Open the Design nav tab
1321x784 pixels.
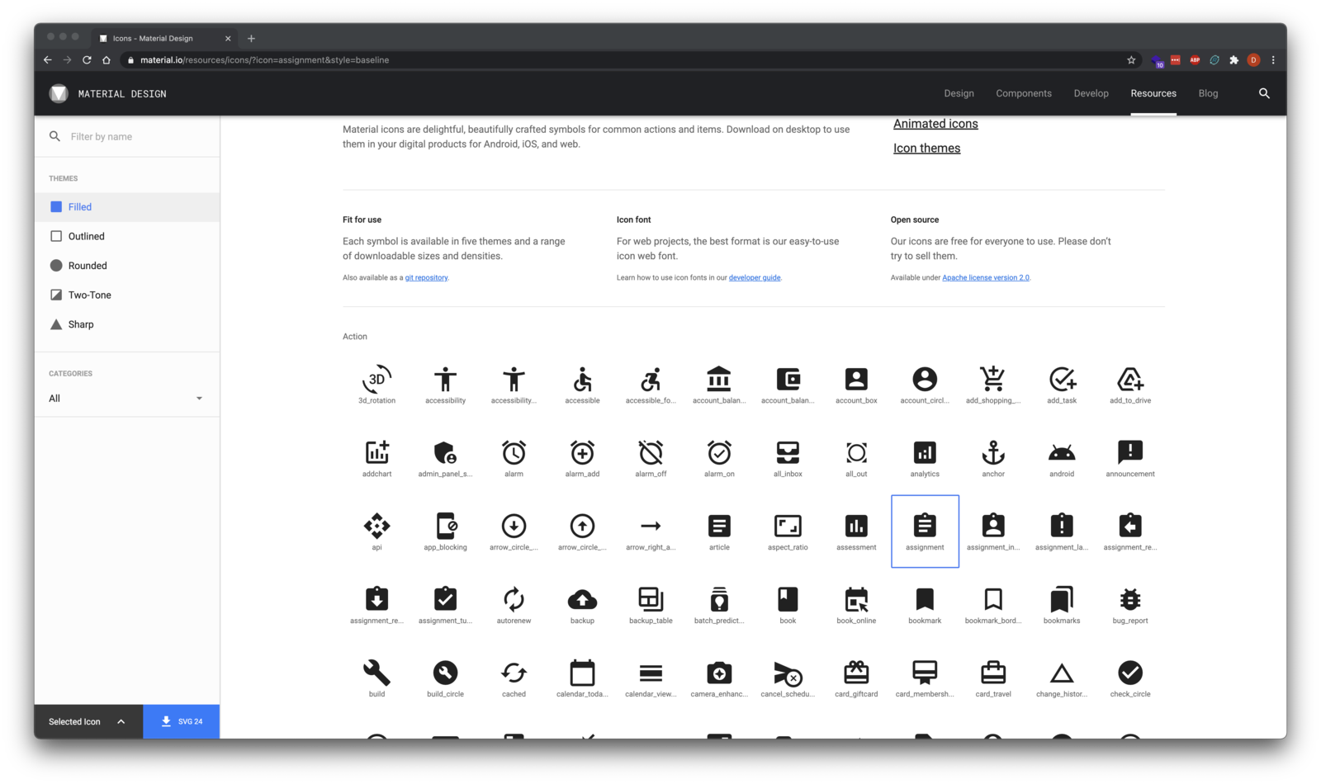coord(959,93)
